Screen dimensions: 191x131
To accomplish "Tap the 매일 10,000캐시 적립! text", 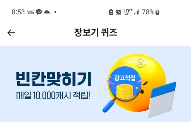I will pos(53,95).
